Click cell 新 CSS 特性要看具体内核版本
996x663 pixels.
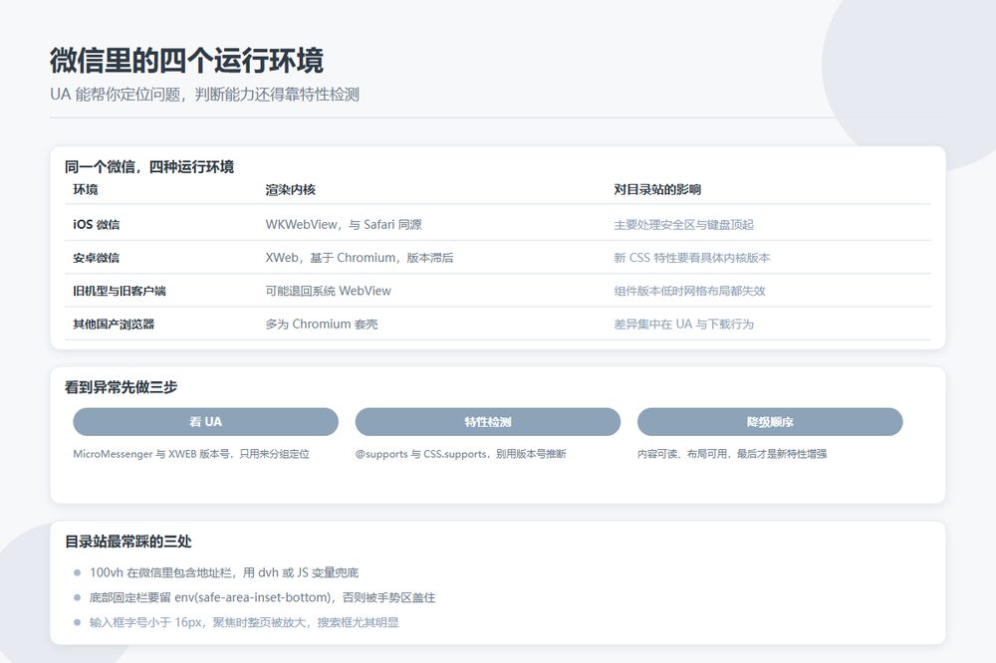tap(692, 258)
